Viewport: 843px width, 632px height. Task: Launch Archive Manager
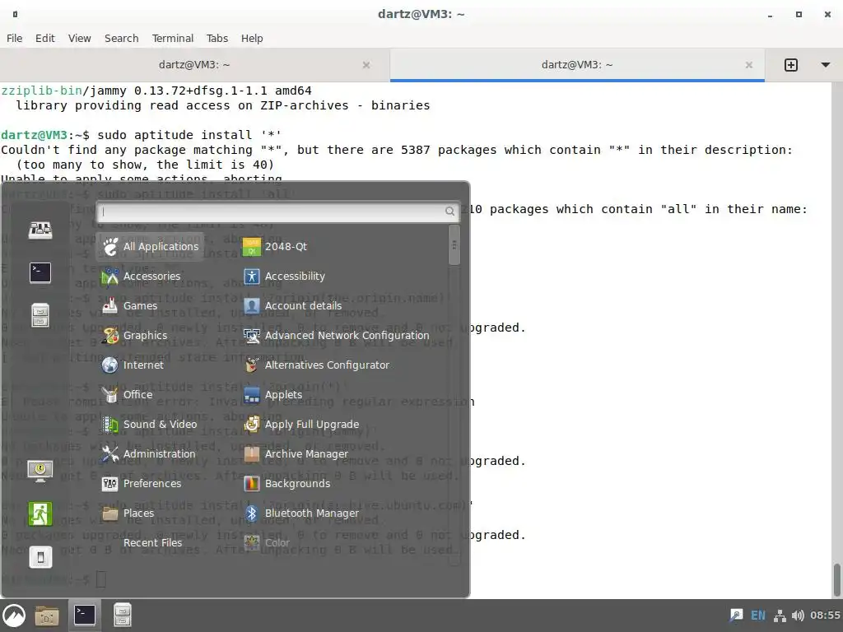[296, 453]
